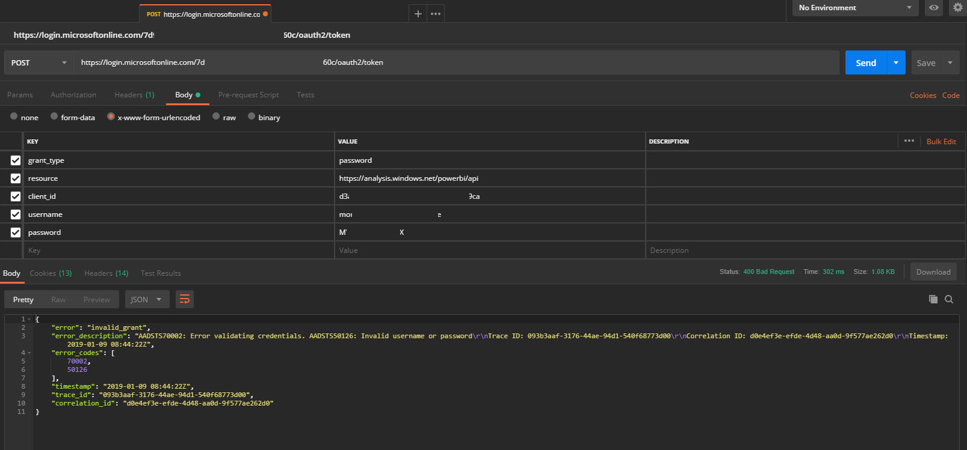Uncheck the grant_type parameter checkbox
This screenshot has width=967, height=450.
click(x=16, y=160)
